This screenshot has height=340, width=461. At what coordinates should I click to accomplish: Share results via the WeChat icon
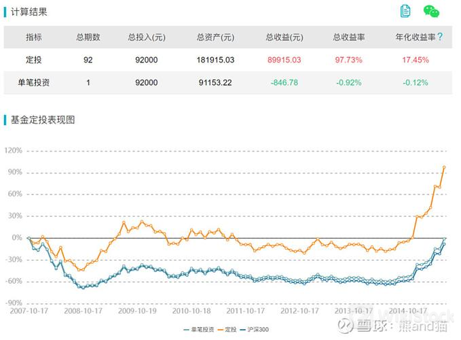[x=431, y=11]
